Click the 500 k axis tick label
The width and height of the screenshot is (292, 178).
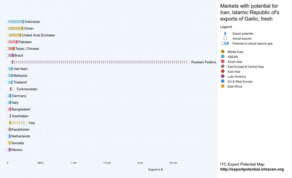point(41,163)
